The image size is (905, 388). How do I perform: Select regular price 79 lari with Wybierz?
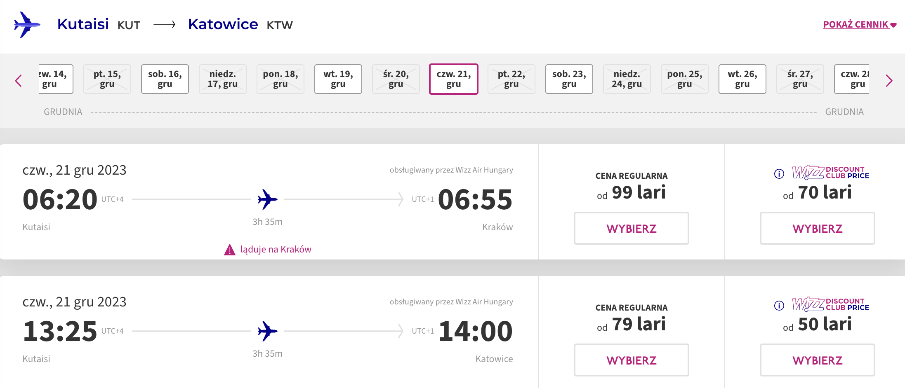tap(631, 360)
